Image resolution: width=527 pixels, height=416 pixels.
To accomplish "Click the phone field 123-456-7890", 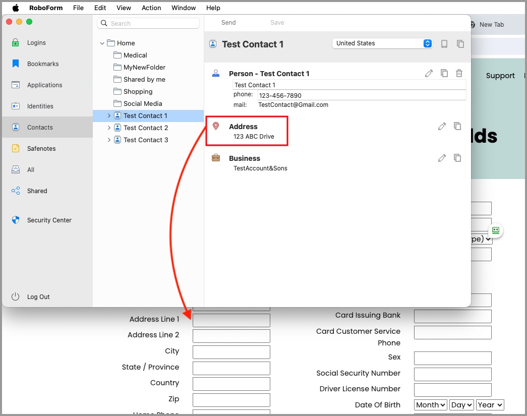I will pyautogui.click(x=362, y=95).
